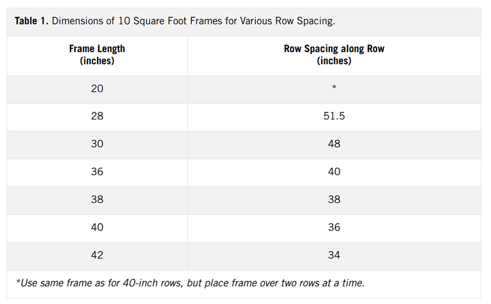Viewport: 491px width, 304px height.
Task: Select the Frame Length column header
Action: coord(97,55)
